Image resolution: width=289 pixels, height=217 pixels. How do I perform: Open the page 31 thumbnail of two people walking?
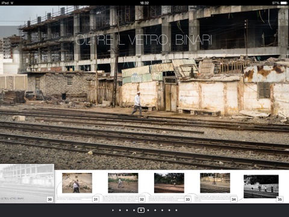[x=77, y=183]
